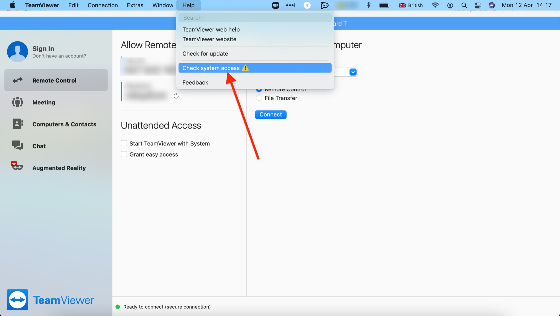The width and height of the screenshot is (560, 316).
Task: Open Meeting via its people icon
Action: pos(17,102)
